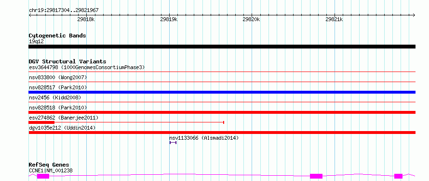Open the esv274862 (Banerjee2011) variant label

tap(64, 118)
